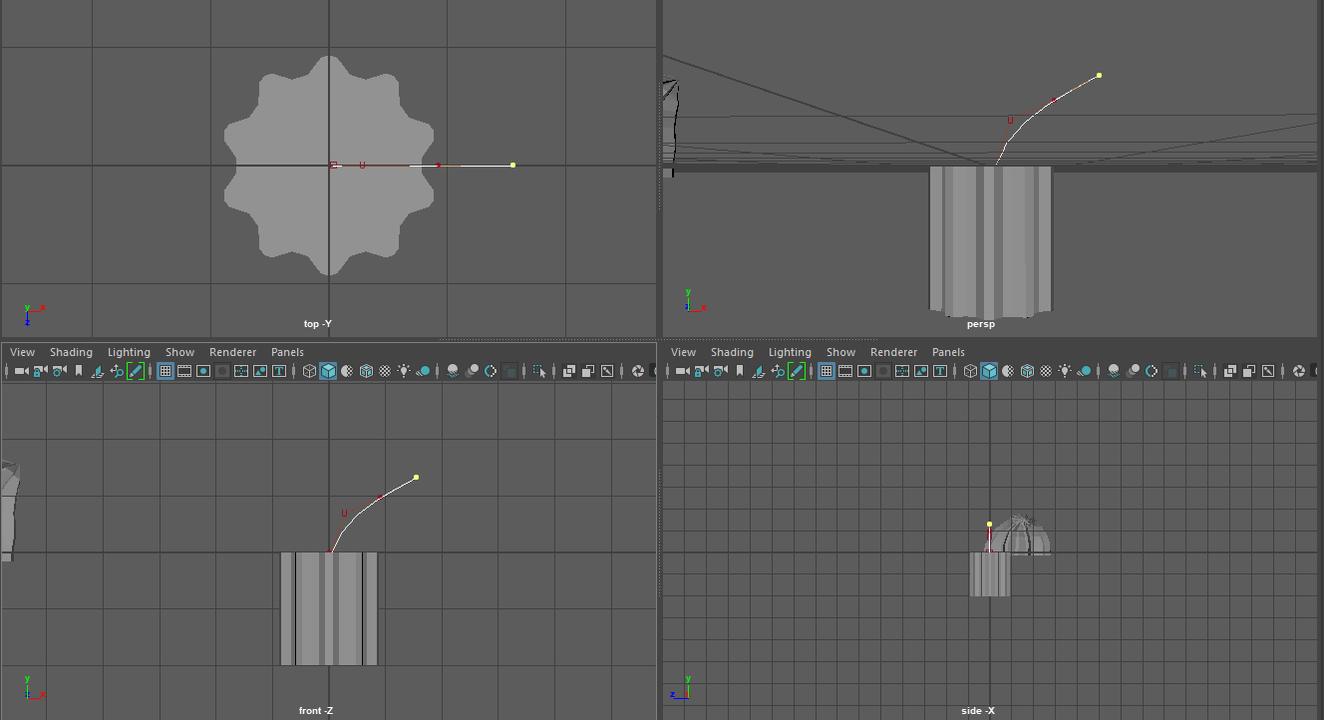The image size is (1324, 720).
Task: Click Select Camera icon in side -X panel
Action: [682, 371]
